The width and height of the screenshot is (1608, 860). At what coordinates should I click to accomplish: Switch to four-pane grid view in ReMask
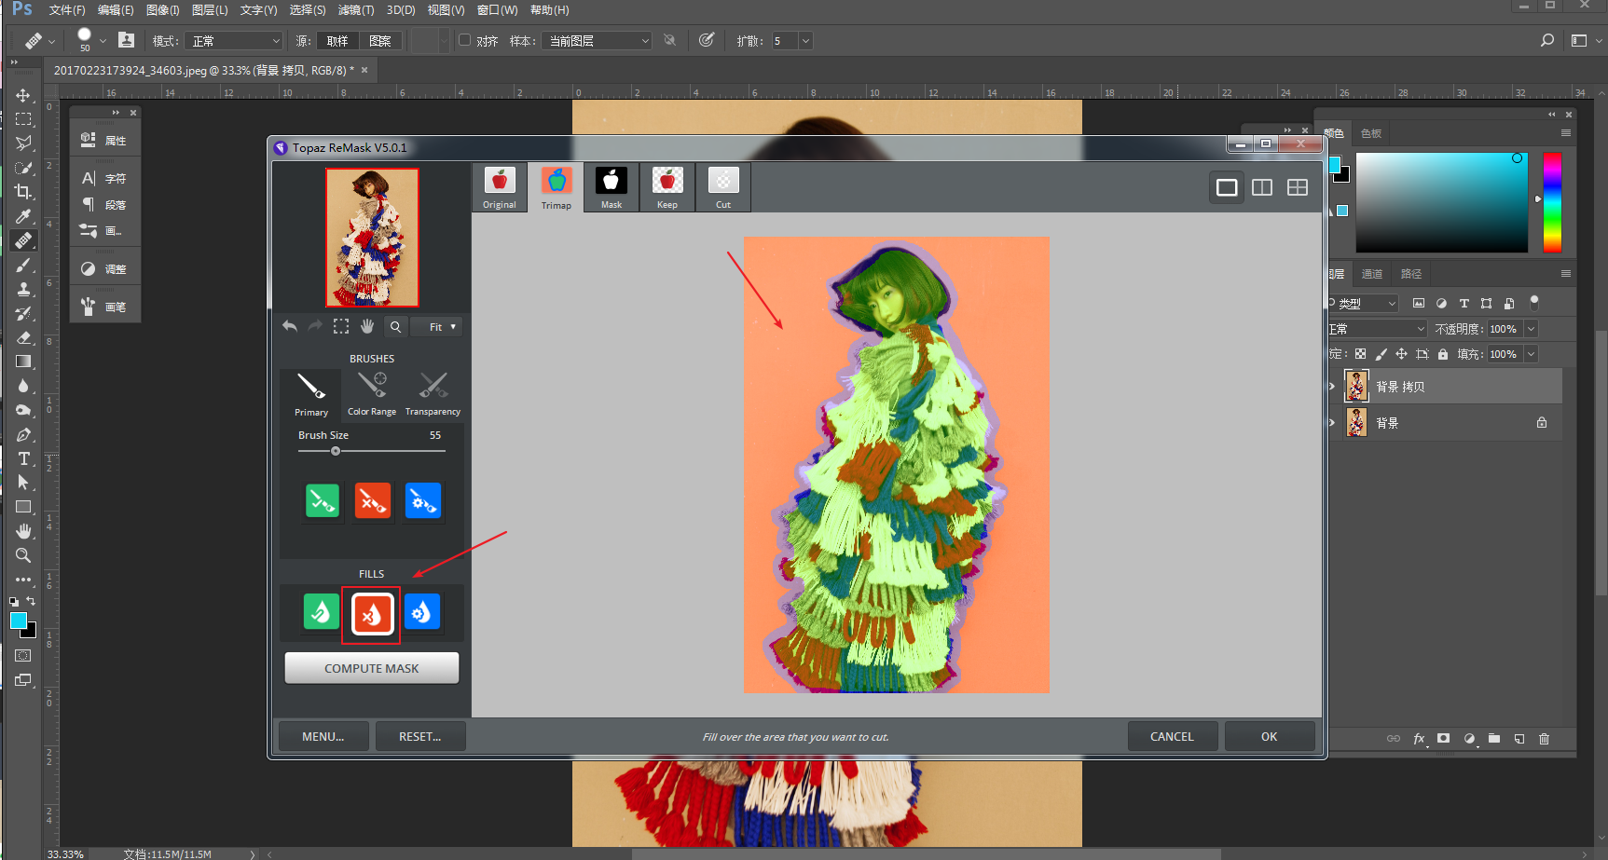click(x=1298, y=187)
